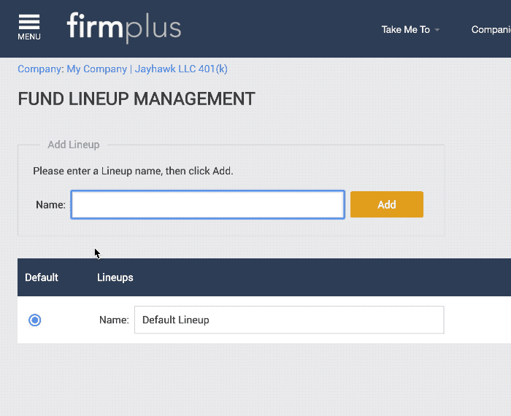Click the 'Please enter a Lineup name' instruction text
Viewport: 511px width, 416px height.
[x=133, y=171]
